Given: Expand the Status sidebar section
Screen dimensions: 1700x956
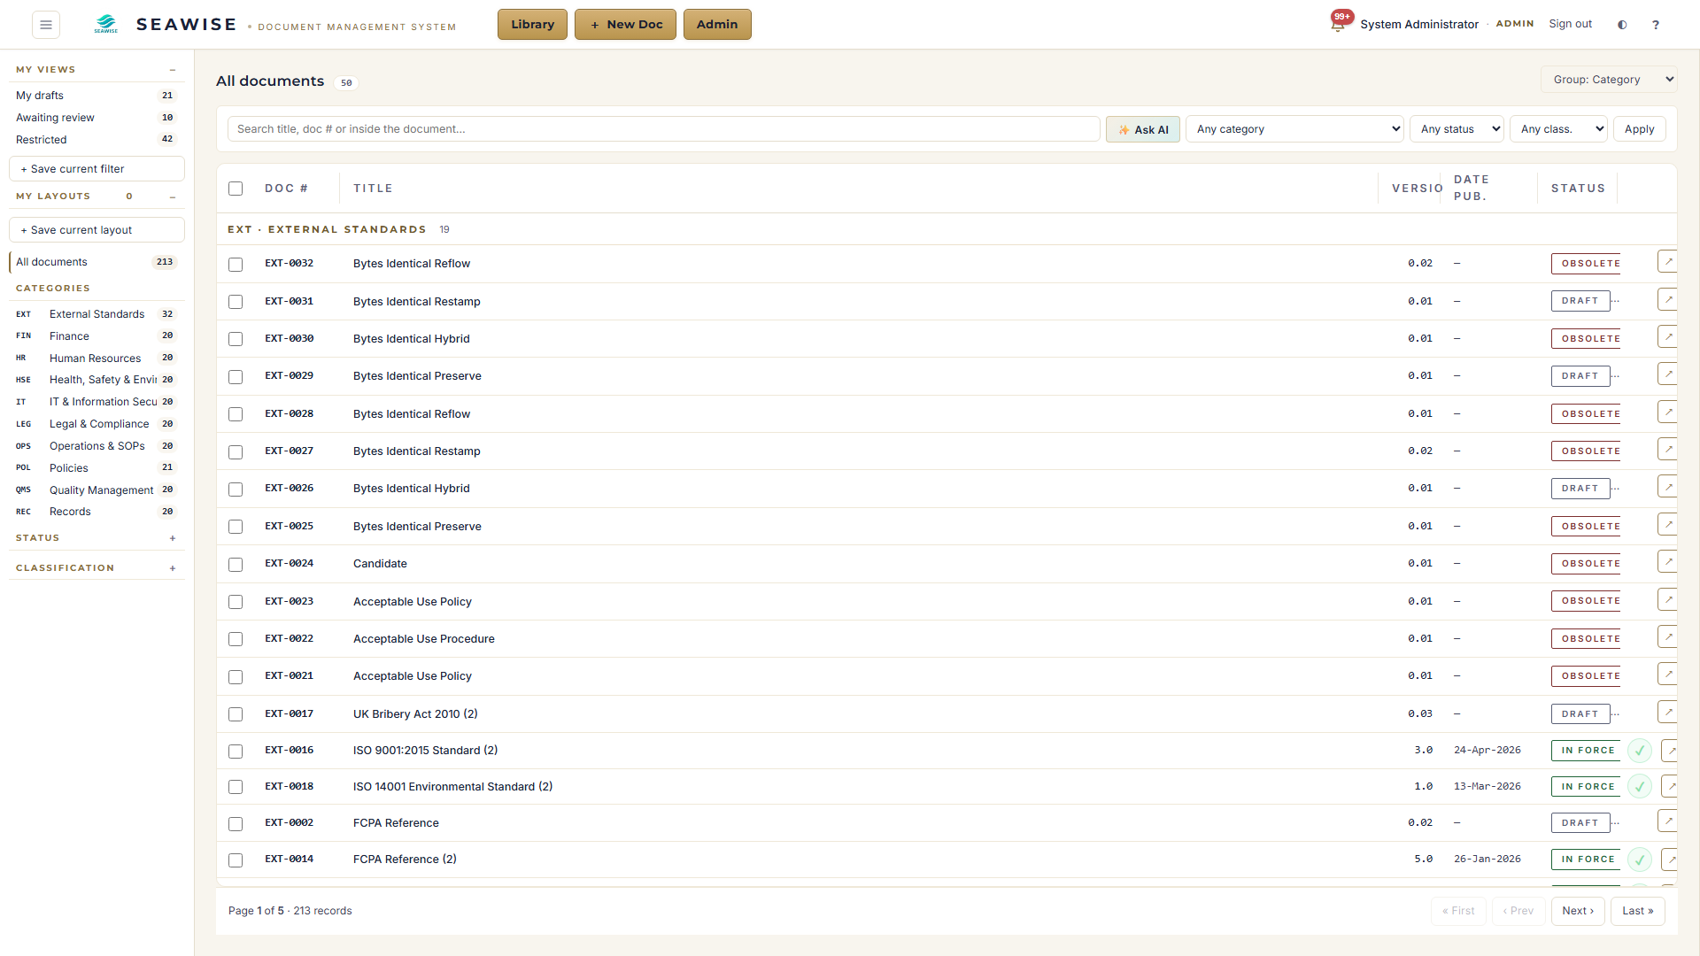Looking at the screenshot, I should click(x=173, y=538).
